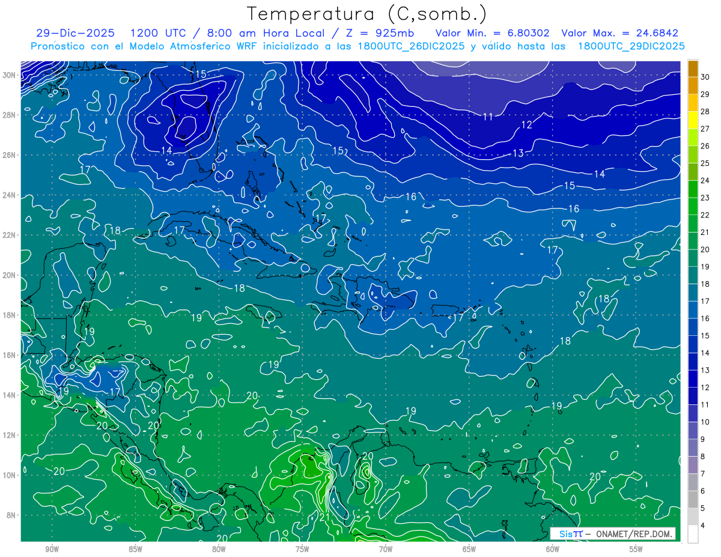The image size is (721, 557).
Task: Click the '14N' latitude axis label
Action: (9, 395)
